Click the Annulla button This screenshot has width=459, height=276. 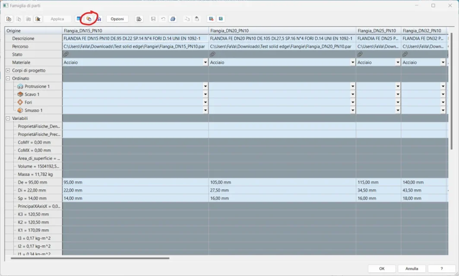(x=412, y=269)
